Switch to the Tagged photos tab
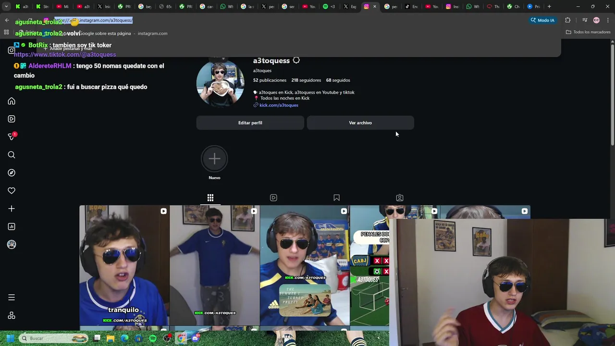Viewport: 615px width, 346px height. point(400,198)
